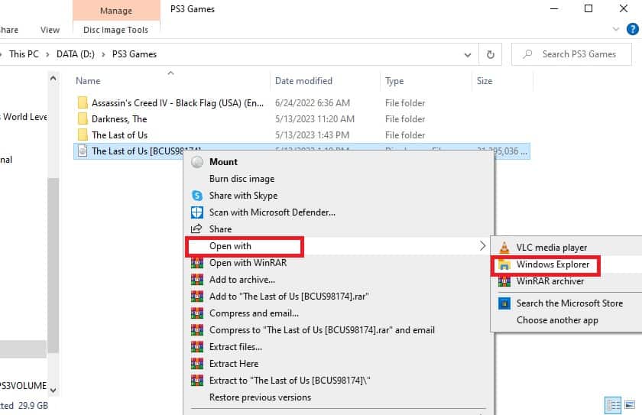
Task: Open the Manage ribbon tab
Action: tap(116, 11)
